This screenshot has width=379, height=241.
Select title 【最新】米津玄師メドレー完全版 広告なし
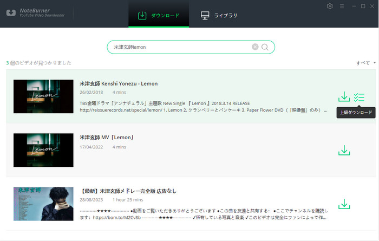point(128,191)
